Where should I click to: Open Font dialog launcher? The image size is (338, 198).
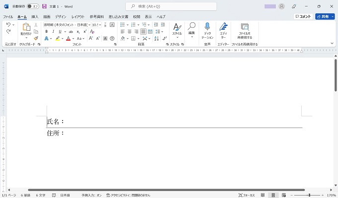[115, 44]
